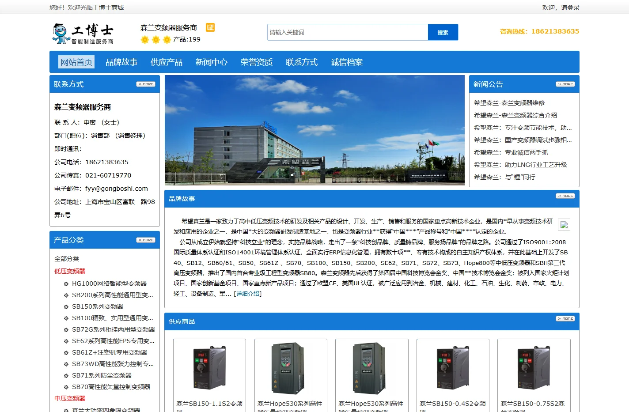
Task: Open news 专注变频节能技术
Action: pos(523,128)
